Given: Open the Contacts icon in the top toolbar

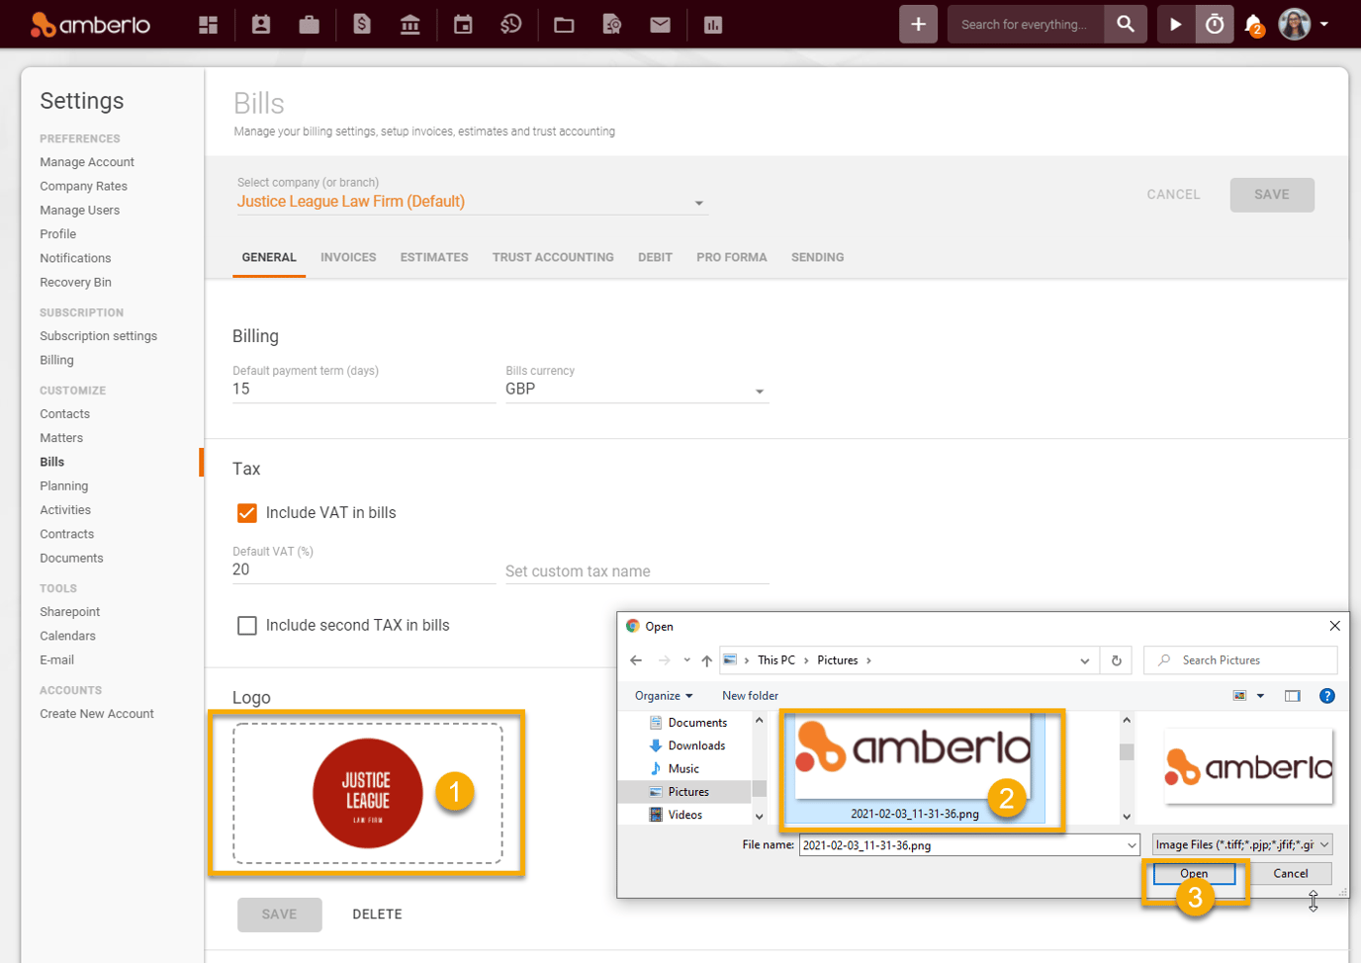Looking at the screenshot, I should (260, 24).
